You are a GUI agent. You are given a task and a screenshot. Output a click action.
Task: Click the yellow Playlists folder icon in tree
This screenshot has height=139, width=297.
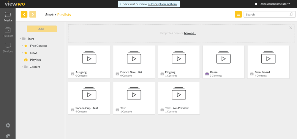pos(26,60)
